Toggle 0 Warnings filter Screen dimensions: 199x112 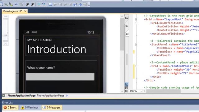coord(30,108)
